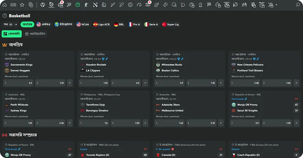This screenshot has height=158, width=303.
Task: Select the NCAA league tab
Action: pos(83,24)
